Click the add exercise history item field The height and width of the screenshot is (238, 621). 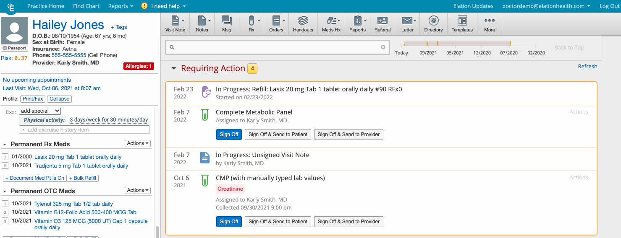84,130
